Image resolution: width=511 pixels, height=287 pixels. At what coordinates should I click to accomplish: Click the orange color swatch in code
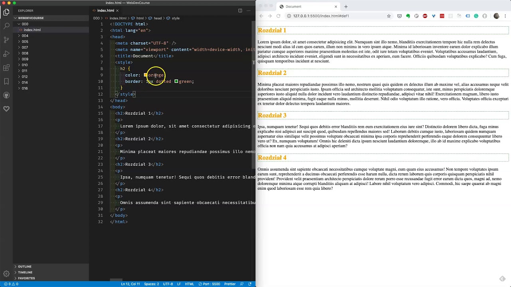[x=146, y=75]
